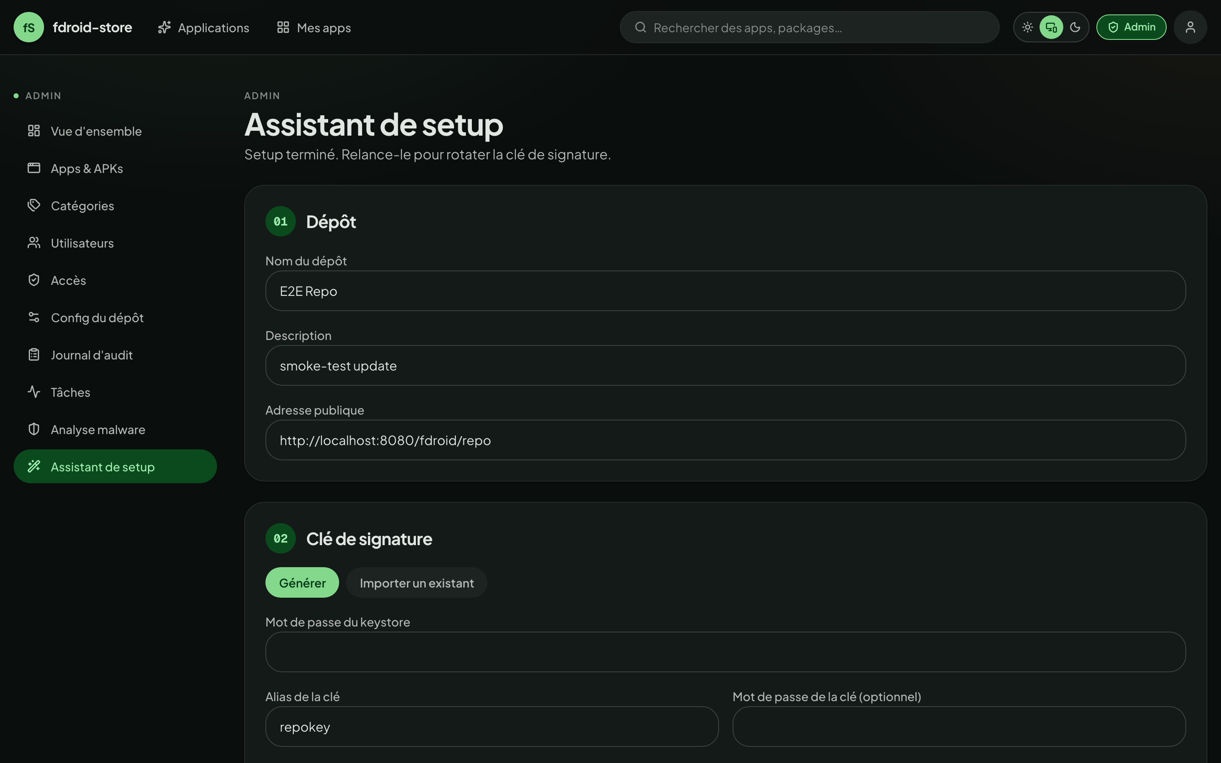Viewport: 1221px width, 763px height.
Task: Open Utilisateurs section
Action: pos(115,243)
